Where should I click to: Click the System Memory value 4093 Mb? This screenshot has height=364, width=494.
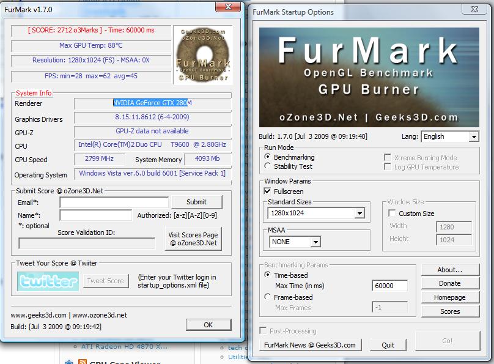(x=207, y=159)
